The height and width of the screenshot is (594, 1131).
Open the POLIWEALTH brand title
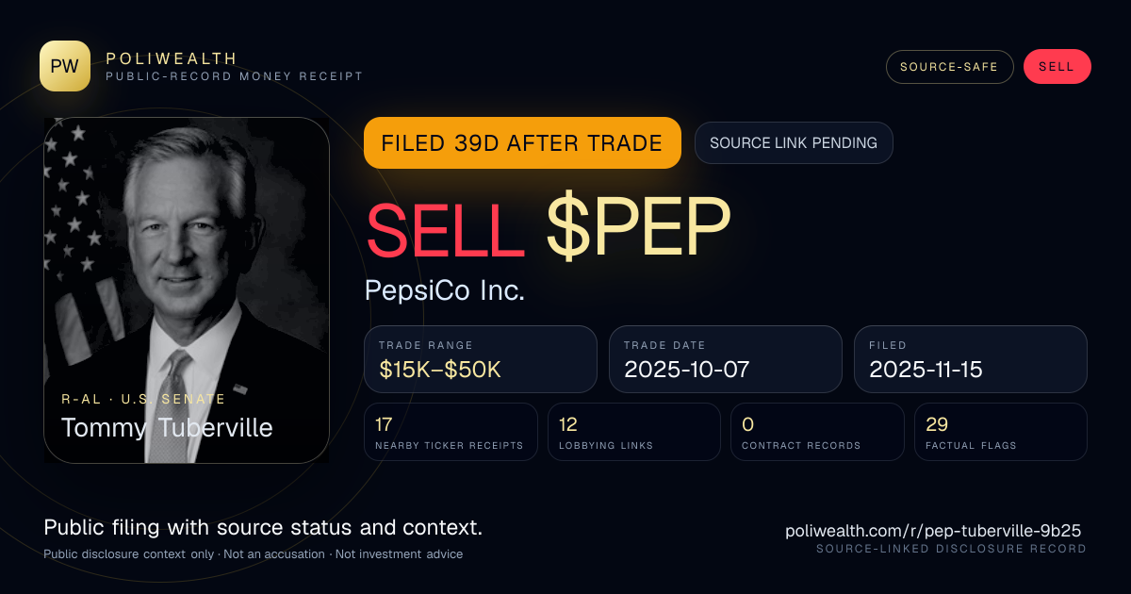172,58
